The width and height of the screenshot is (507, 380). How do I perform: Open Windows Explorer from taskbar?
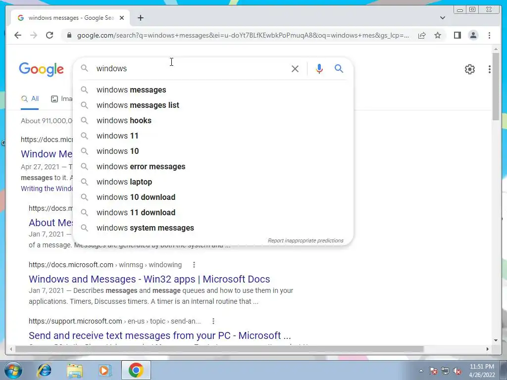(x=75, y=370)
